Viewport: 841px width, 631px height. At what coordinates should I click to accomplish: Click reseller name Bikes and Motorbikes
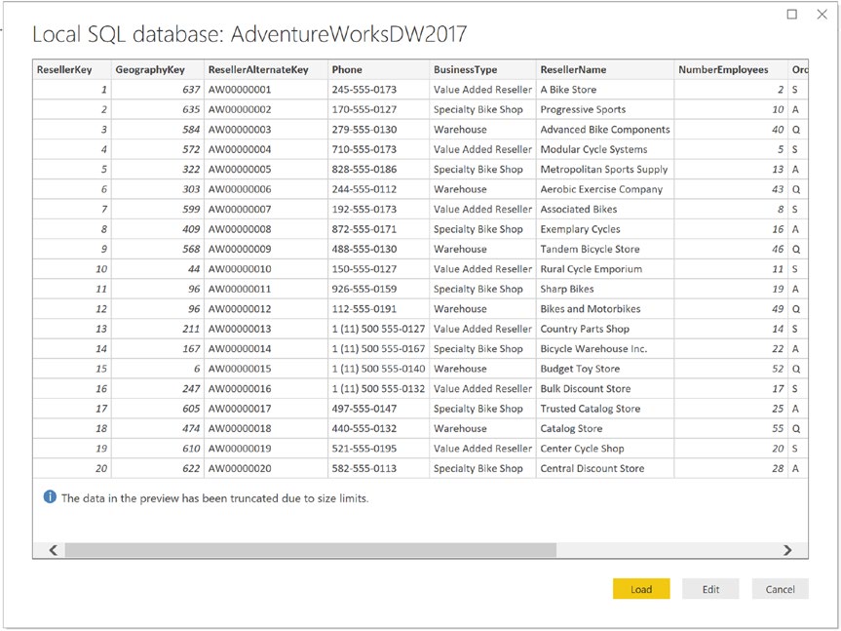pyautogui.click(x=590, y=308)
